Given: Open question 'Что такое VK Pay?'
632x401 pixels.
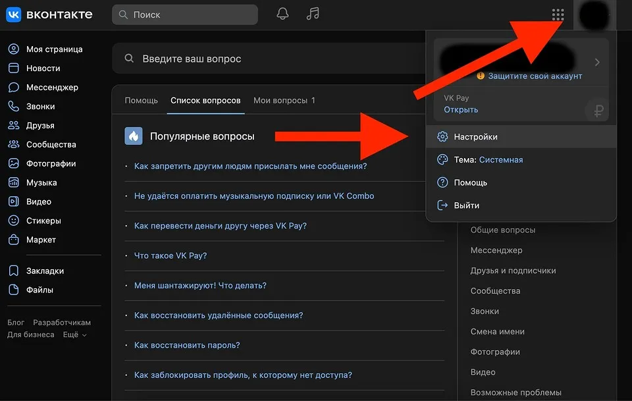Looking at the screenshot, I should (171, 255).
